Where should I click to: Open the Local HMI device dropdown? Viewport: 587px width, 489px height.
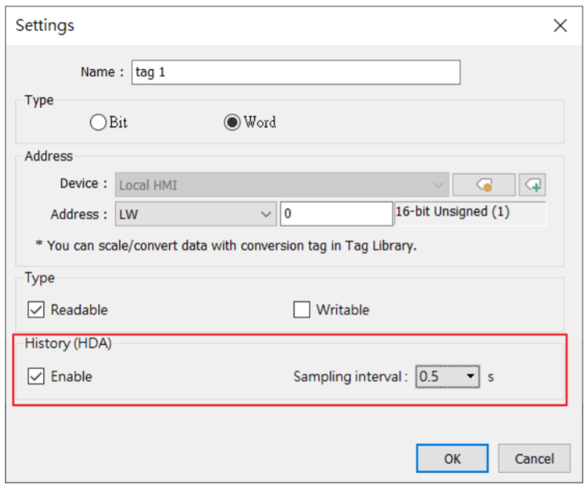(282, 185)
